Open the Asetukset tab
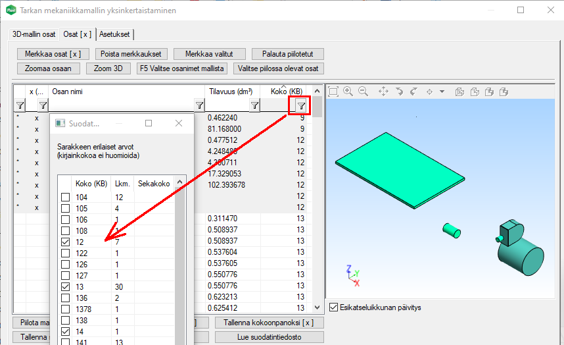Viewport: 564px width, 345px height. tap(114, 34)
